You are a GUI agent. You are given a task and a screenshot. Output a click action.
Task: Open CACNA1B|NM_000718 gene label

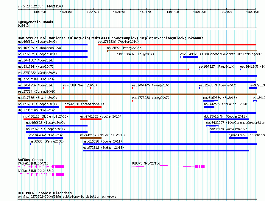33,163
